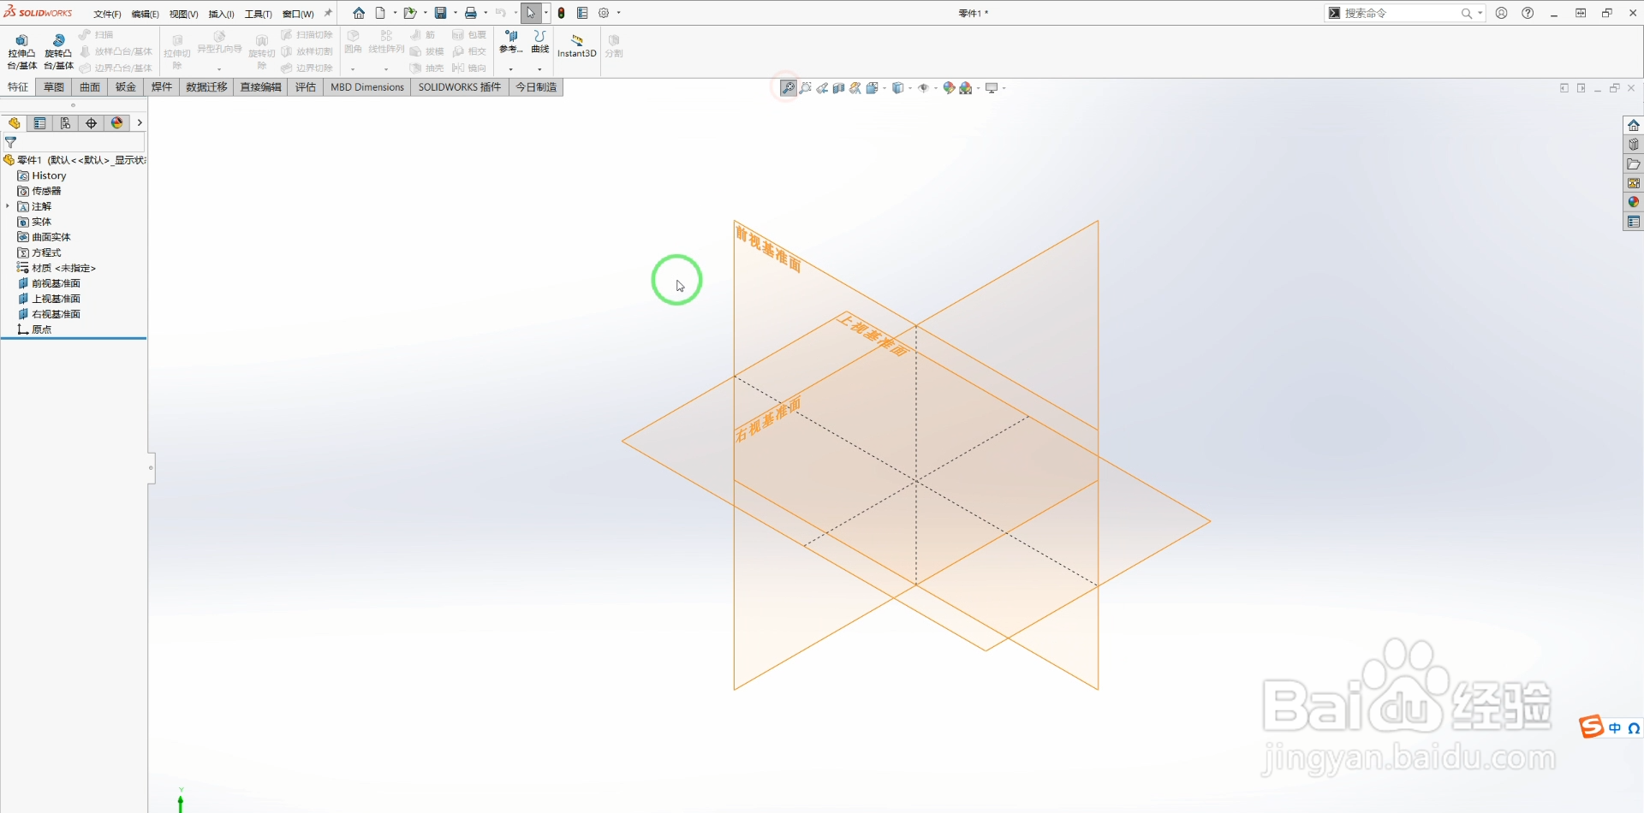Toggle the Instant3D button
This screenshot has width=1644, height=813.
tap(576, 46)
